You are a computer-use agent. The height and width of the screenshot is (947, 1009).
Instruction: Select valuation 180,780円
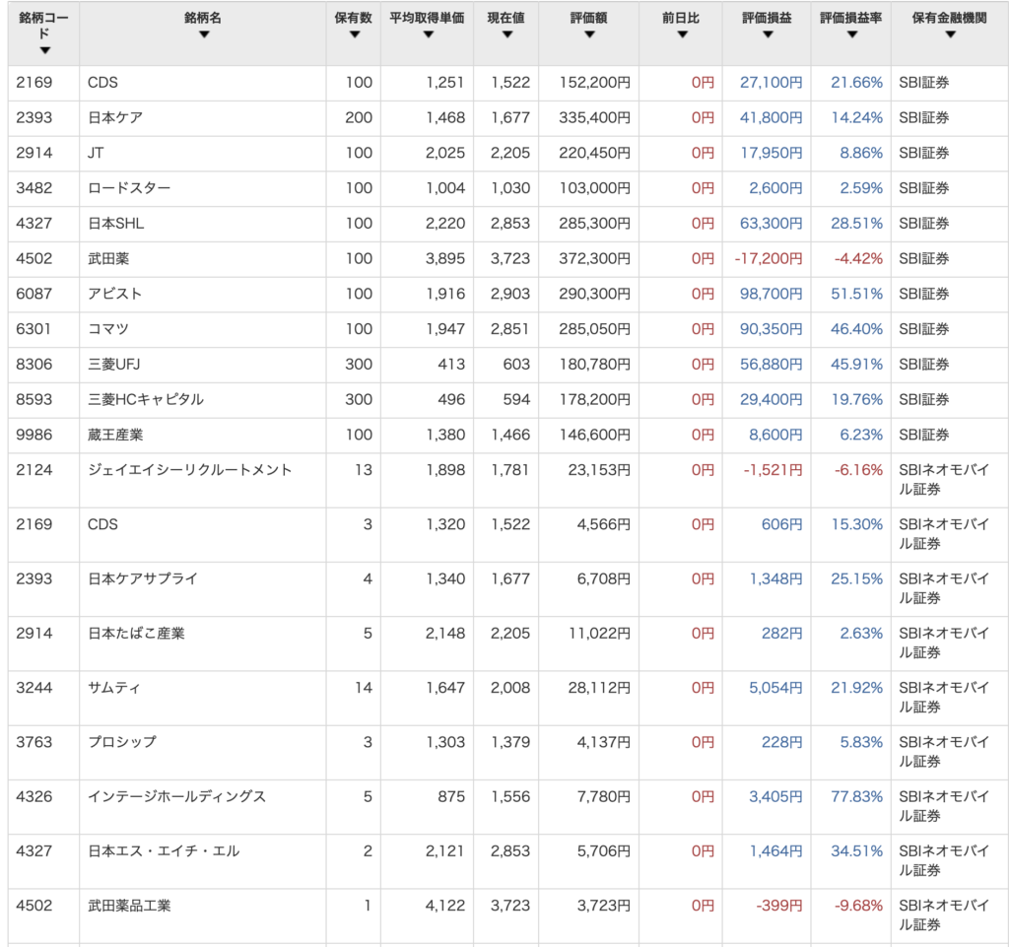(x=594, y=365)
